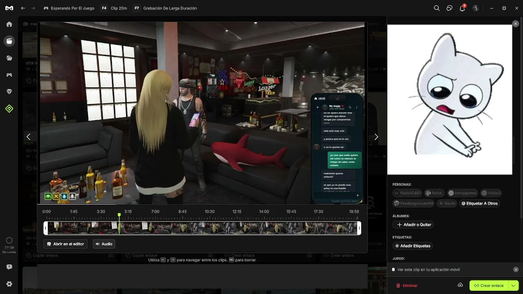The height and width of the screenshot is (294, 523).
Task: Click the 19:59 end time label
Action: pyautogui.click(x=354, y=212)
